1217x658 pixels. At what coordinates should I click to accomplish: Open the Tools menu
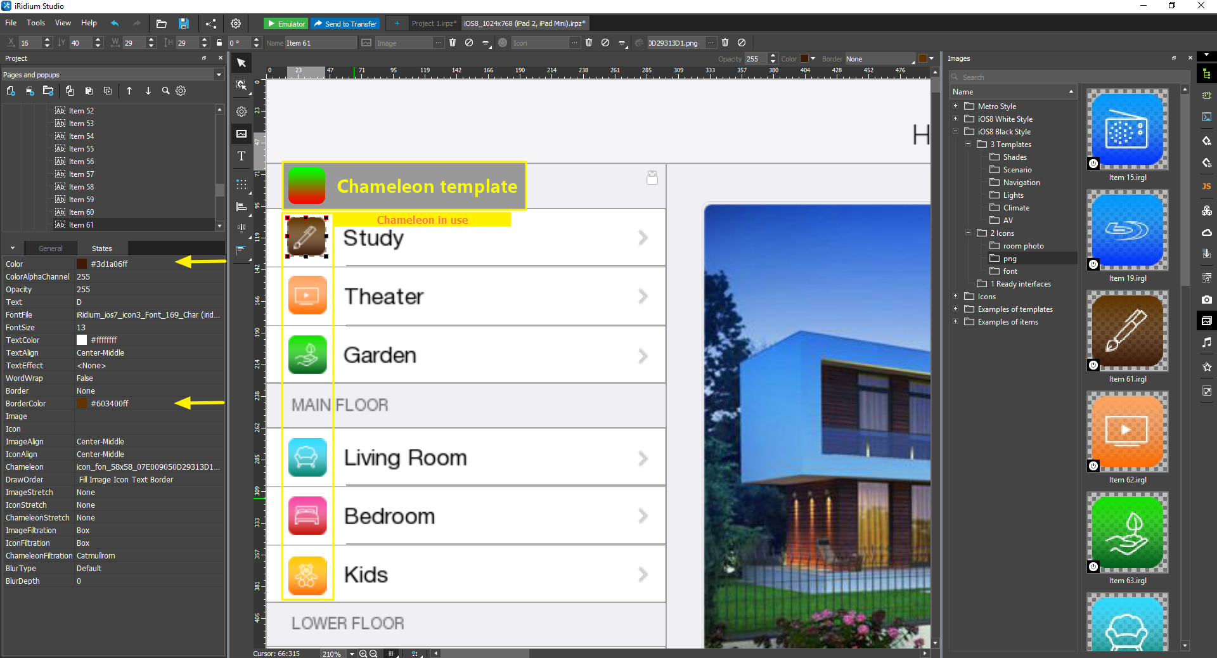(x=35, y=23)
